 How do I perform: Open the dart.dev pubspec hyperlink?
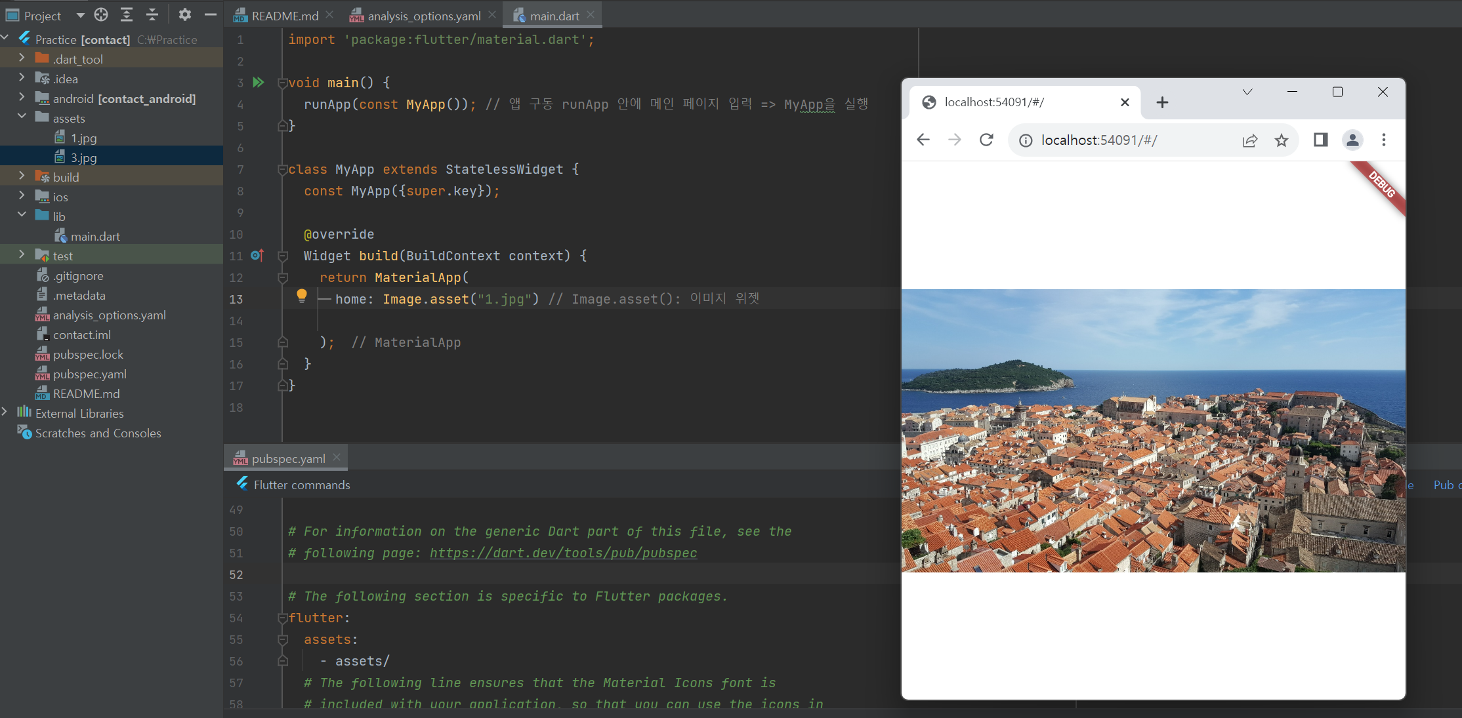click(563, 553)
